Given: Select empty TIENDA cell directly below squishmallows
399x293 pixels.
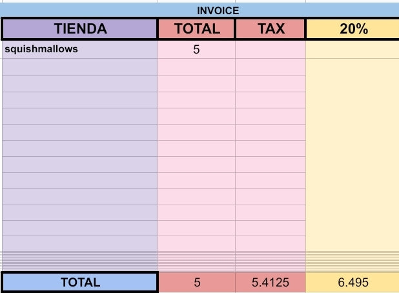Looking at the screenshot, I should pos(80,67).
